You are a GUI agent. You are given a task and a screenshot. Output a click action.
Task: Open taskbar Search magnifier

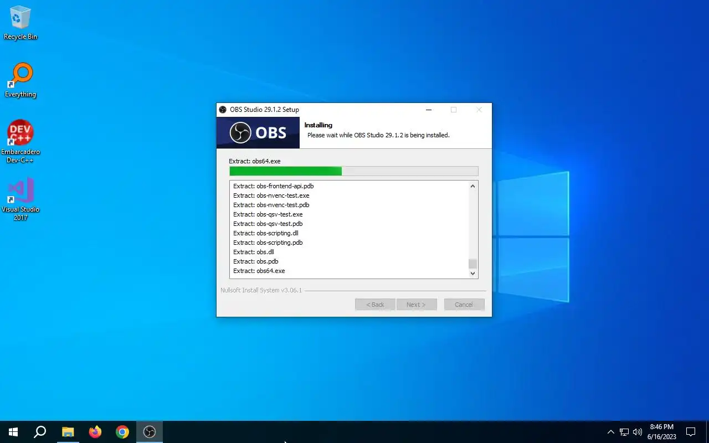pyautogui.click(x=40, y=432)
